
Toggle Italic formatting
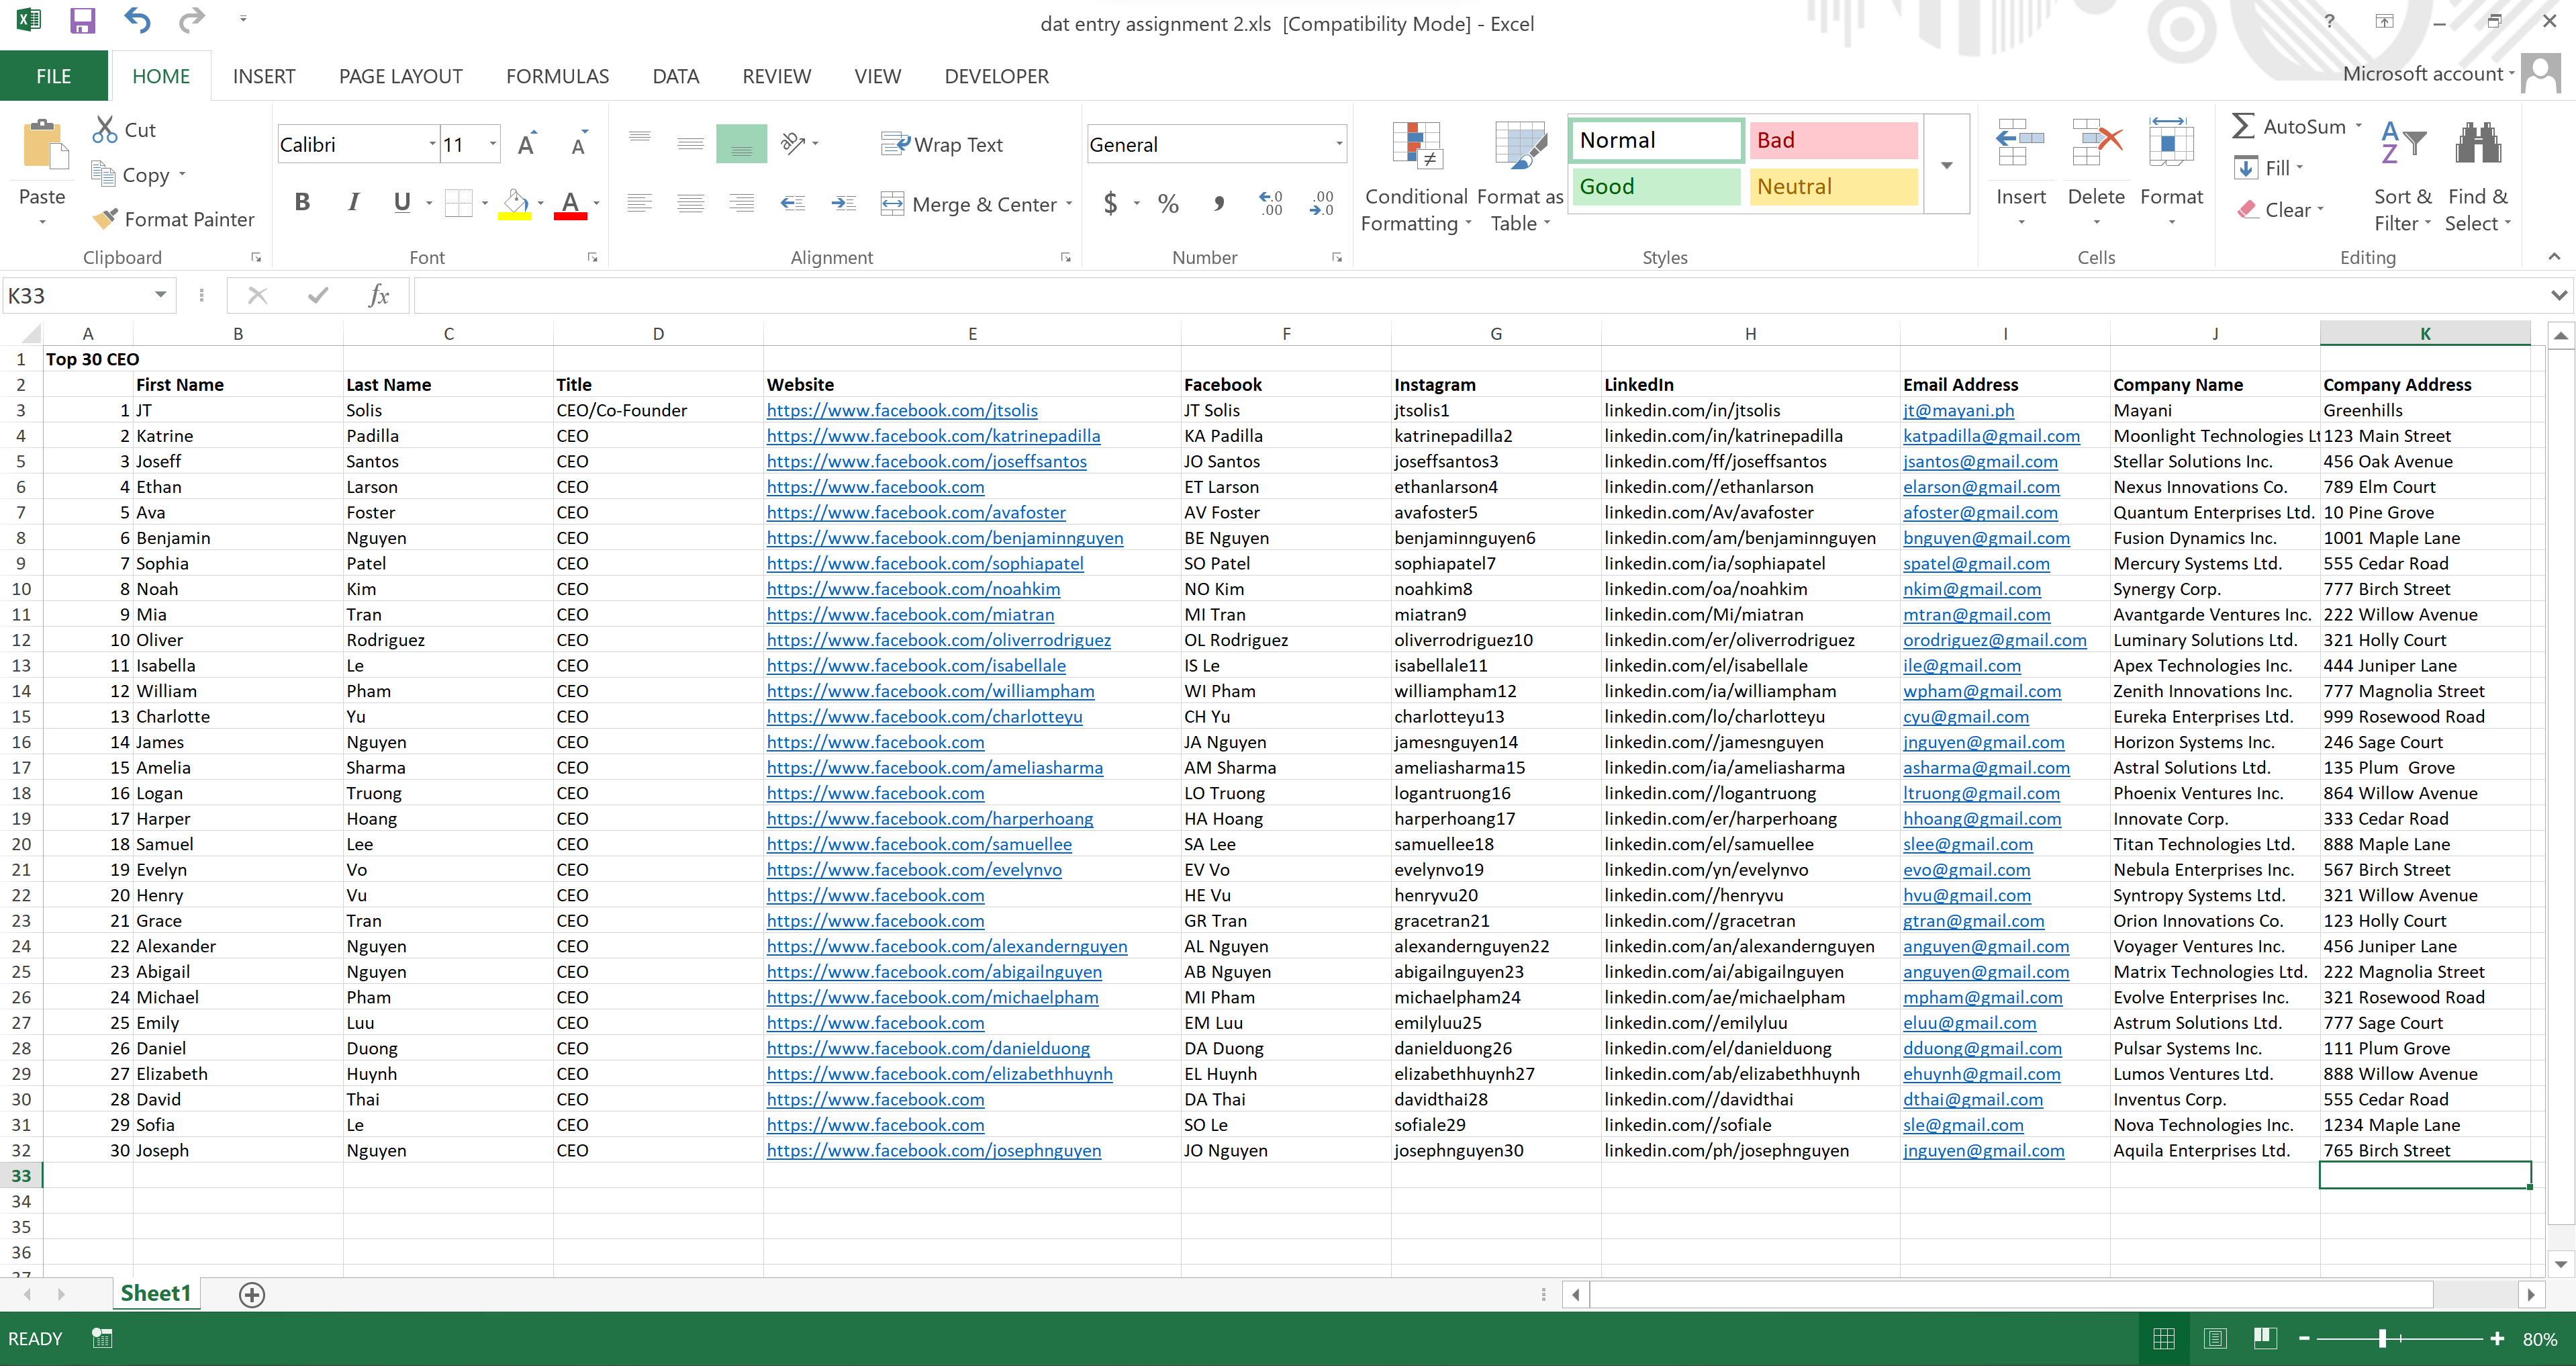pyautogui.click(x=353, y=203)
